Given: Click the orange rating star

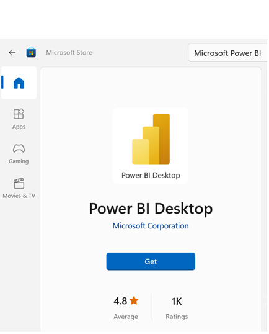Looking at the screenshot, I should click(134, 300).
